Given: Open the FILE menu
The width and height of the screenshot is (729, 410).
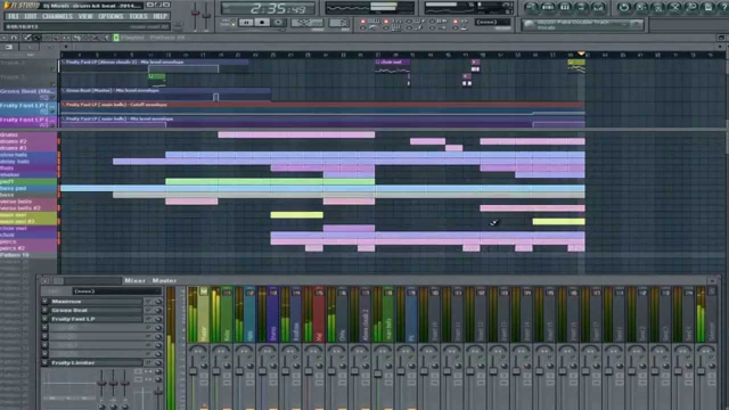Looking at the screenshot, I should (x=13, y=16).
